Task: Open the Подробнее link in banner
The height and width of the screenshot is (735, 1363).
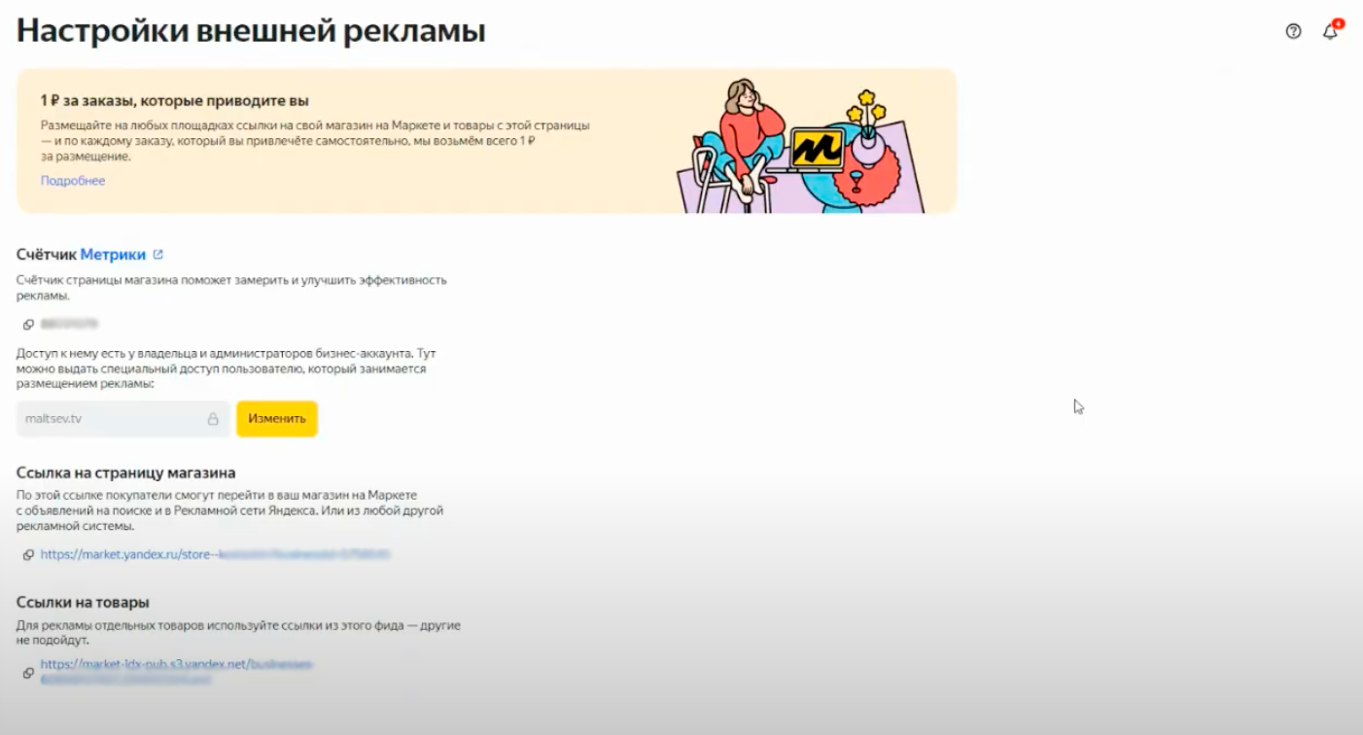Action: [73, 181]
